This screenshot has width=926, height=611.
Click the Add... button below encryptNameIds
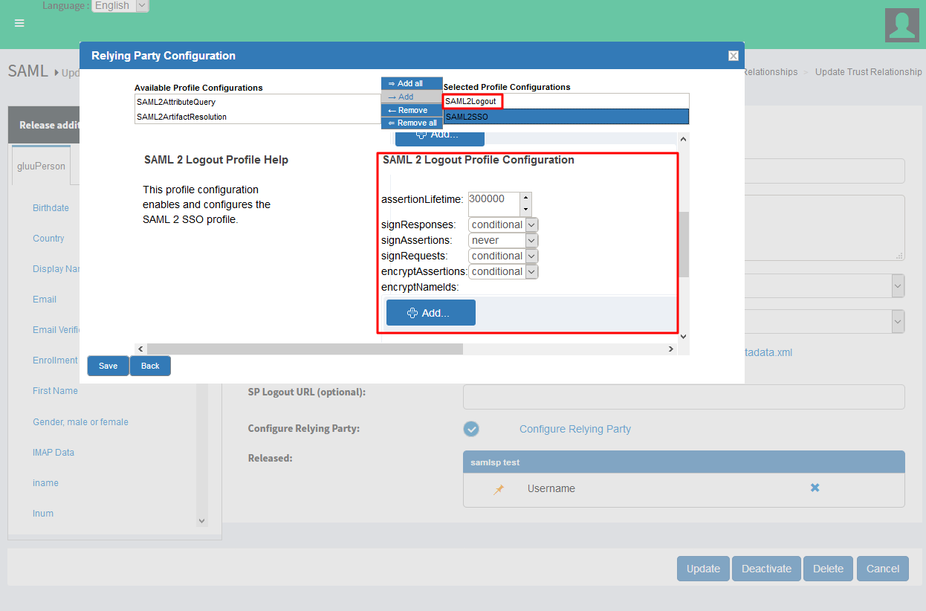tap(430, 313)
